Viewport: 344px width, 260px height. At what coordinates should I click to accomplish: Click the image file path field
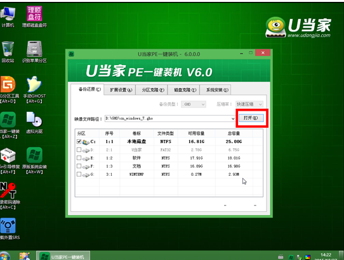click(x=170, y=118)
